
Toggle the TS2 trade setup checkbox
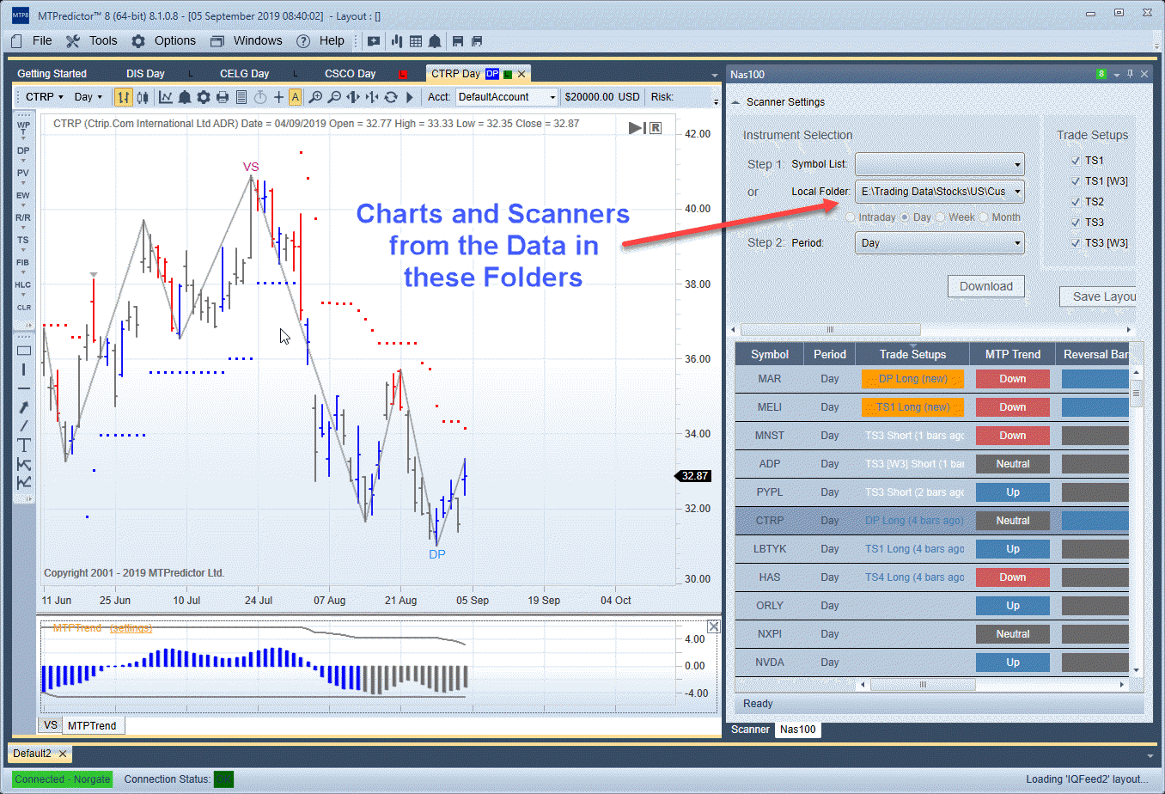[x=1076, y=202]
